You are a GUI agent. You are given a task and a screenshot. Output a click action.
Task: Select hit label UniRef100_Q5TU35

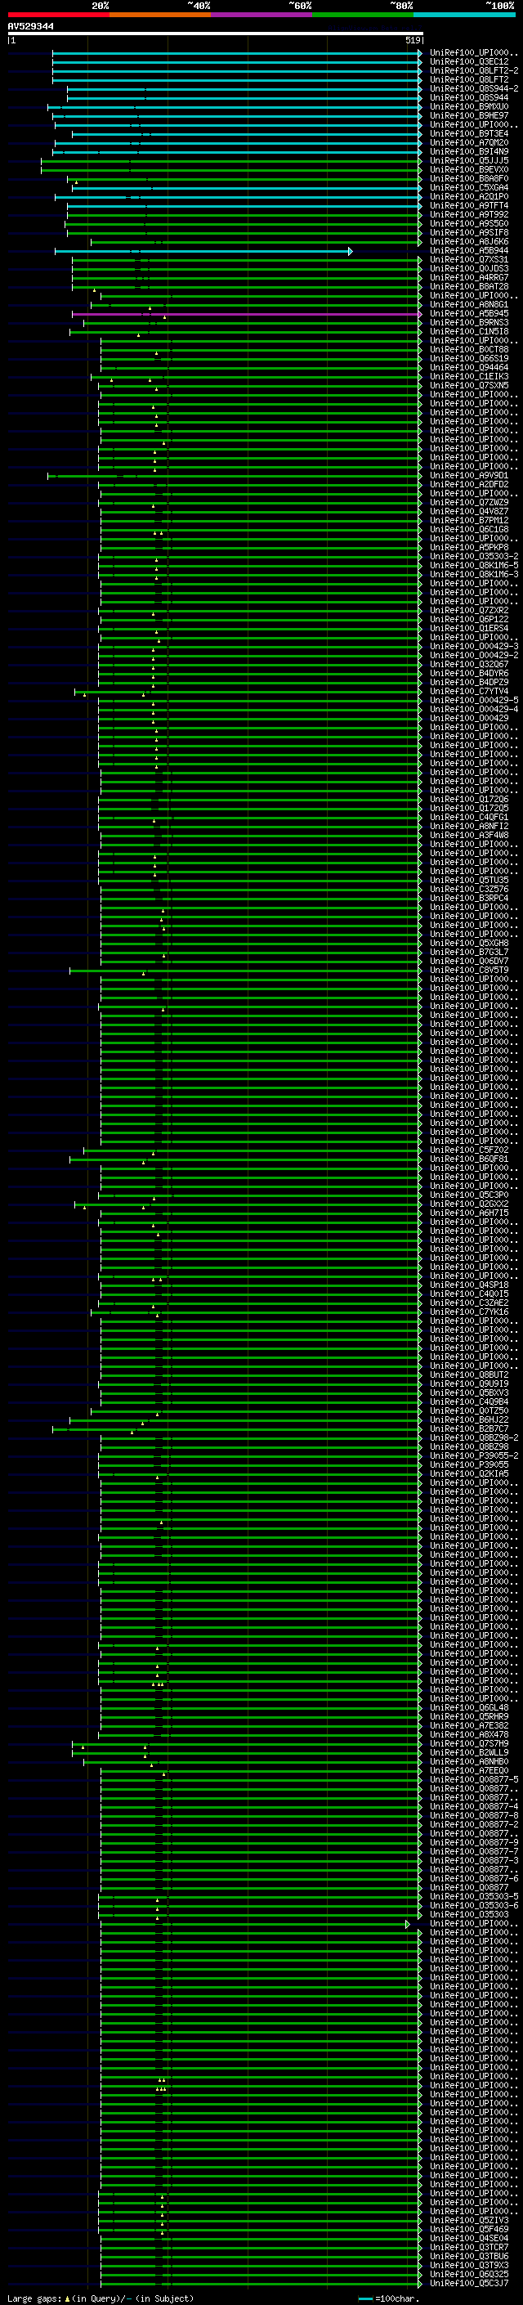click(x=469, y=881)
